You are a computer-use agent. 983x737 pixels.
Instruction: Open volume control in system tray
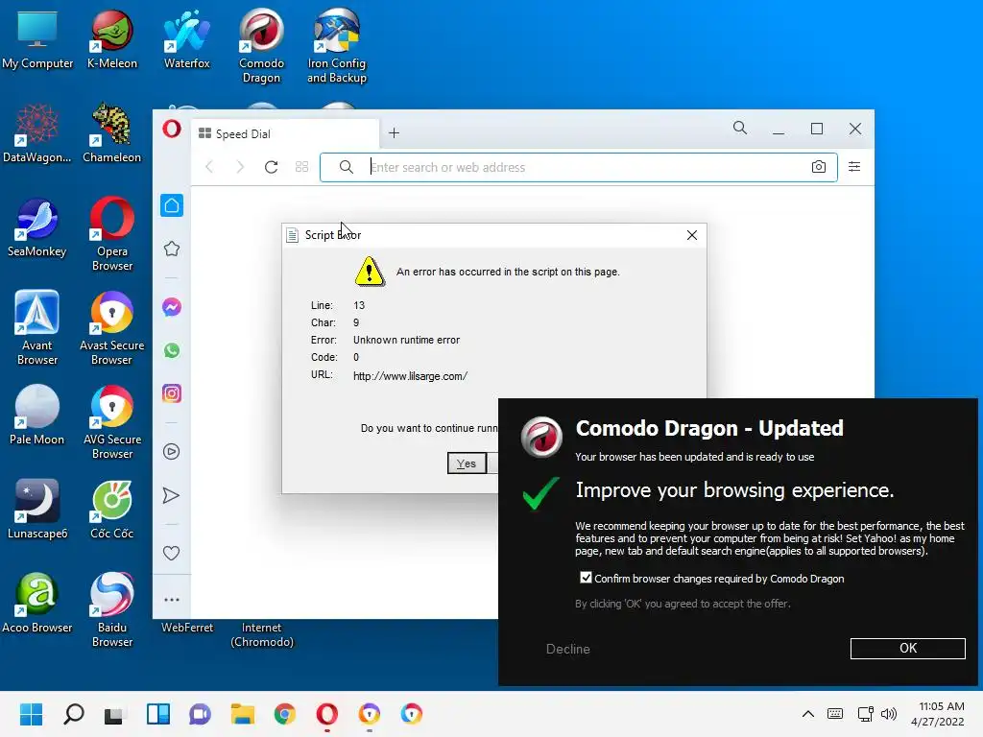[x=889, y=714]
